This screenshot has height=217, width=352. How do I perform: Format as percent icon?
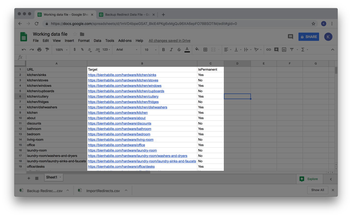(x=82, y=50)
